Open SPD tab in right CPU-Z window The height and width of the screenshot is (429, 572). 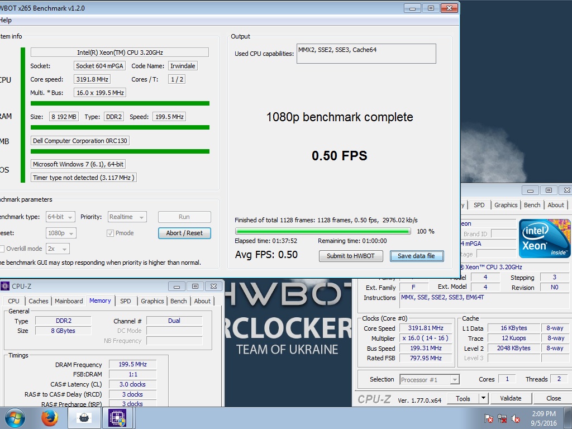479,205
